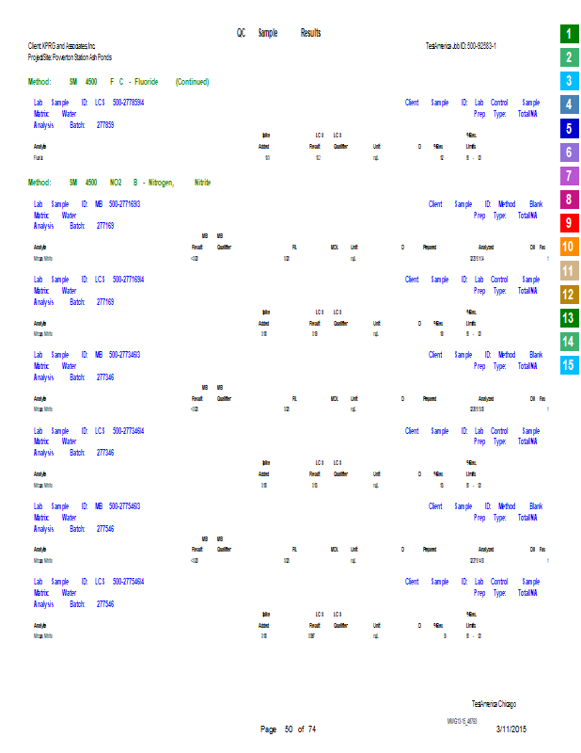Click the Page 50 of 74 footer
The image size is (581, 753).
(288, 729)
